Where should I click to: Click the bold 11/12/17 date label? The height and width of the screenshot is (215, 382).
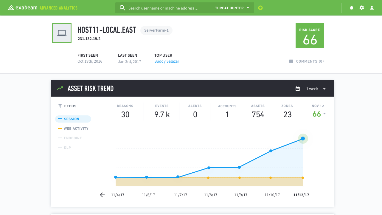point(301,195)
